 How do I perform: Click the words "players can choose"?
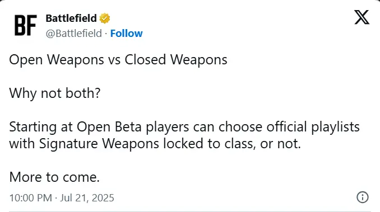[204, 127]
